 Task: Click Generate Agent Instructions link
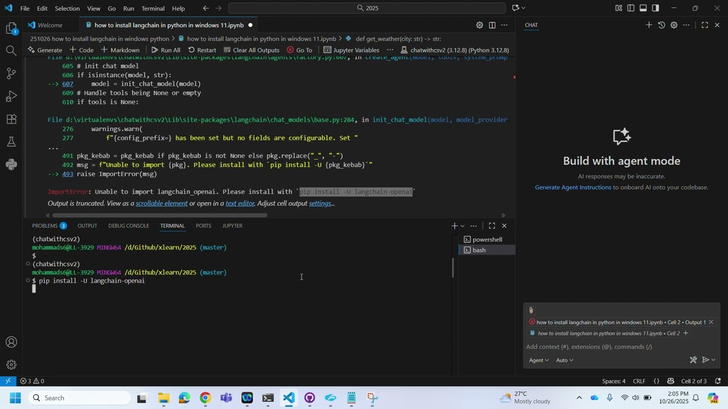click(x=573, y=187)
